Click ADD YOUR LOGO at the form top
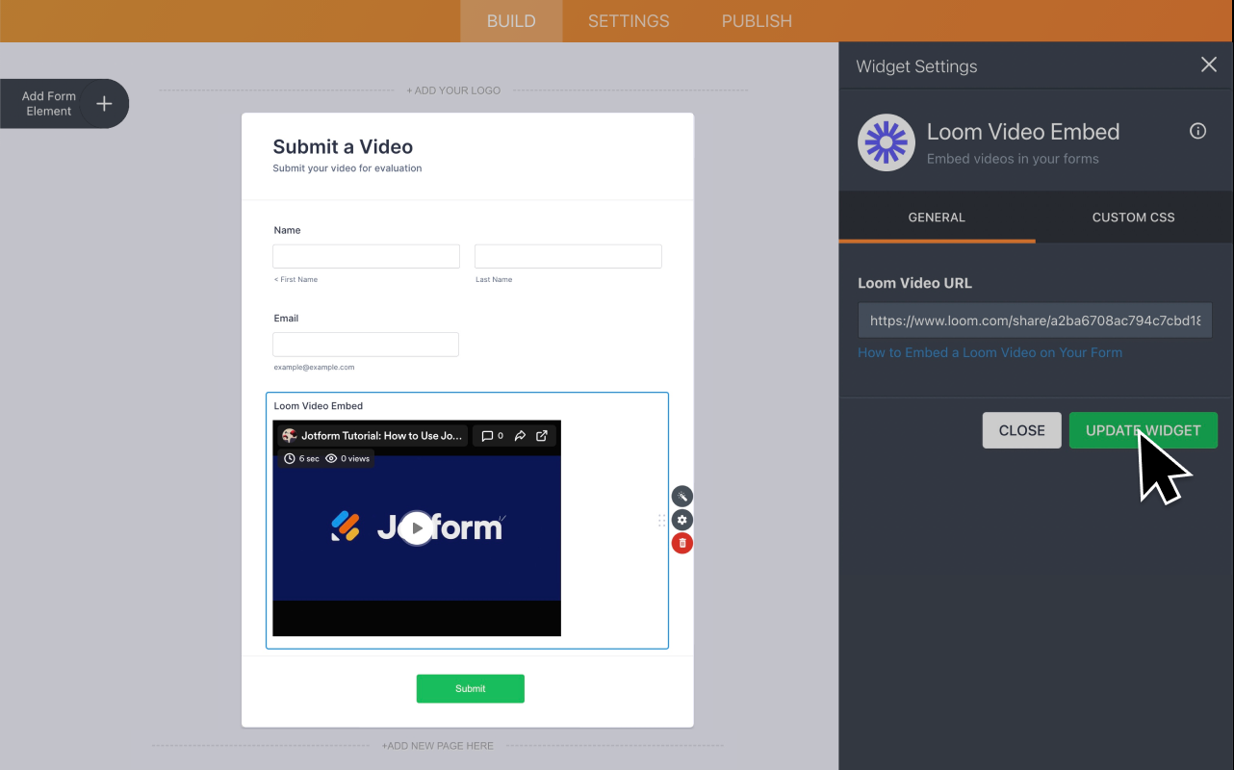 [x=453, y=90]
